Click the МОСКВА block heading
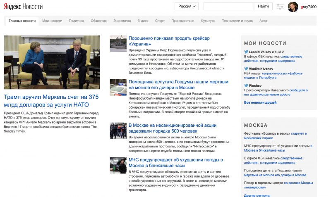This screenshot has width=331, height=197. (x=256, y=125)
